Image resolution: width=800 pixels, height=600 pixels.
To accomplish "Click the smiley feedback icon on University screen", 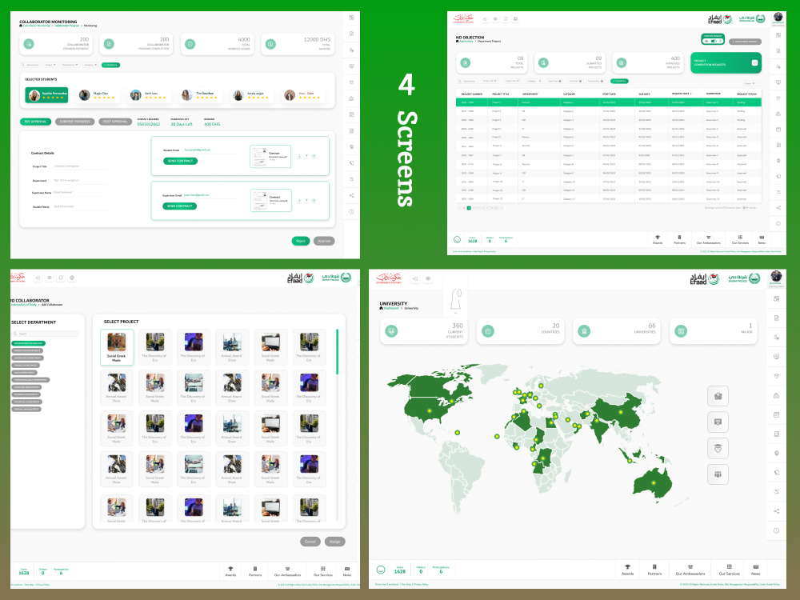I will click(381, 570).
